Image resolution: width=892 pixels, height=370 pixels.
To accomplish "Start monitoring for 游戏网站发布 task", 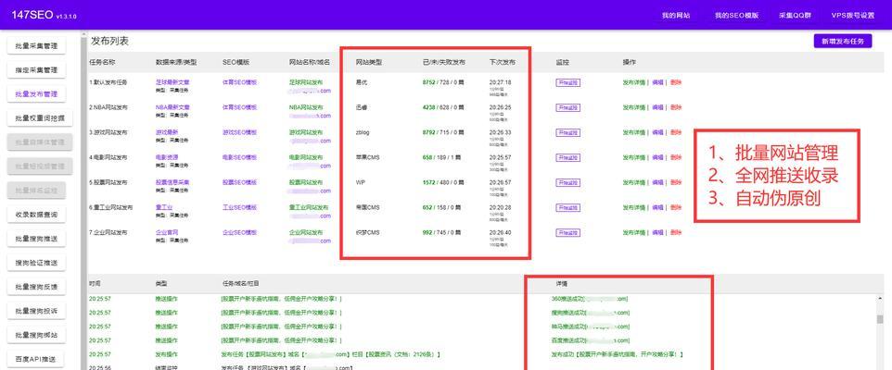I will click(567, 132).
